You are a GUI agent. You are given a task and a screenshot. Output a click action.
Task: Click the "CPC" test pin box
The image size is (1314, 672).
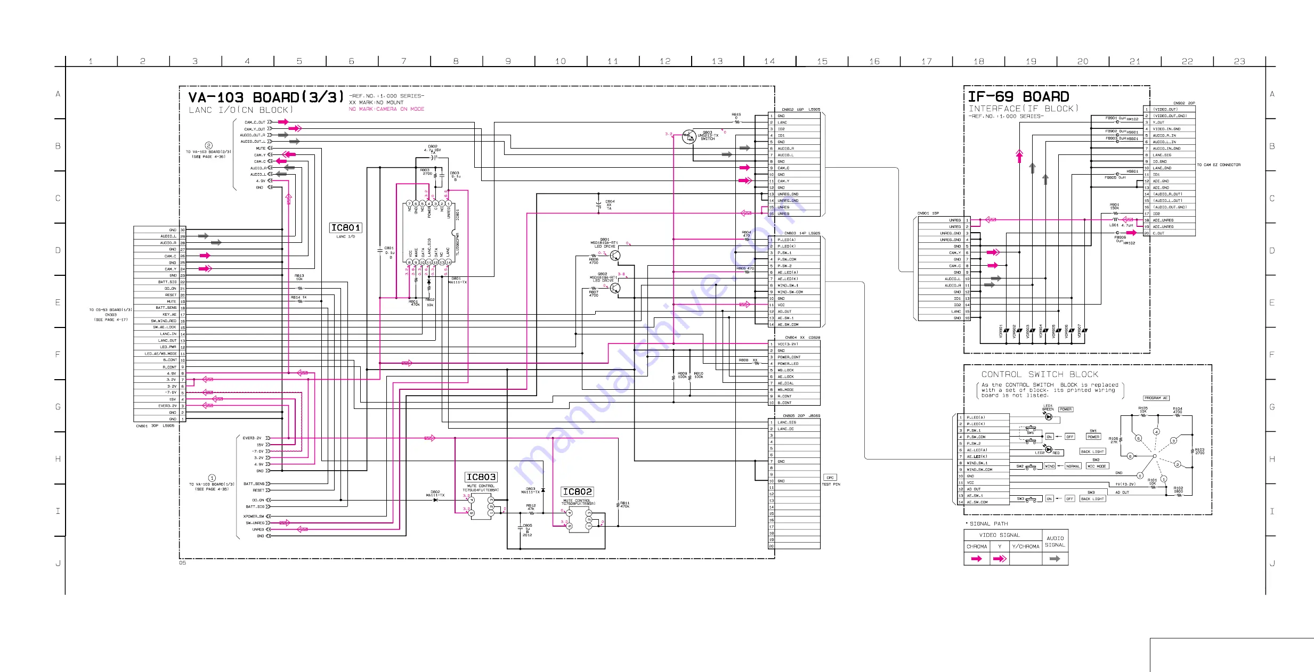click(830, 478)
